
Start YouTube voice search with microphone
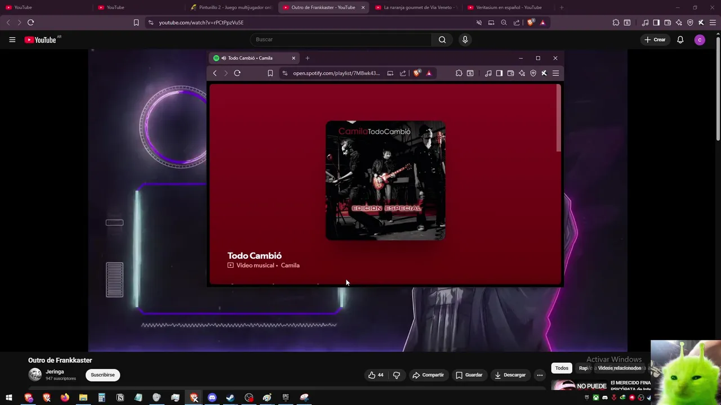click(x=465, y=39)
